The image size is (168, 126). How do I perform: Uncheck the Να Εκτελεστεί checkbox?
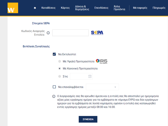pyautogui.click(x=54, y=54)
